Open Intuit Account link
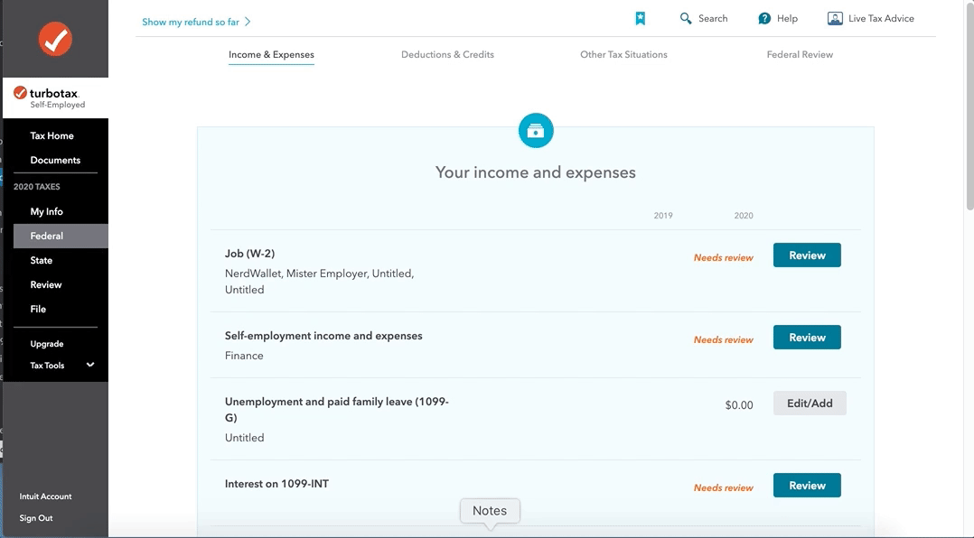Image resolution: width=974 pixels, height=538 pixels. coord(45,496)
